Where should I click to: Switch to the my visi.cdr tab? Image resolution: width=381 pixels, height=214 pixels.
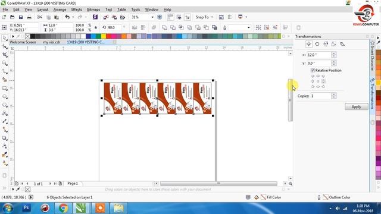(x=52, y=42)
